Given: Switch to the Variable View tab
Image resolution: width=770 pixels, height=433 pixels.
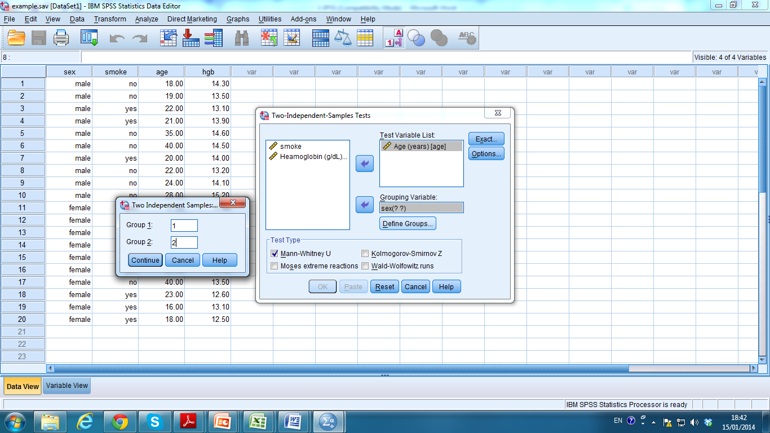Looking at the screenshot, I should coord(67,386).
